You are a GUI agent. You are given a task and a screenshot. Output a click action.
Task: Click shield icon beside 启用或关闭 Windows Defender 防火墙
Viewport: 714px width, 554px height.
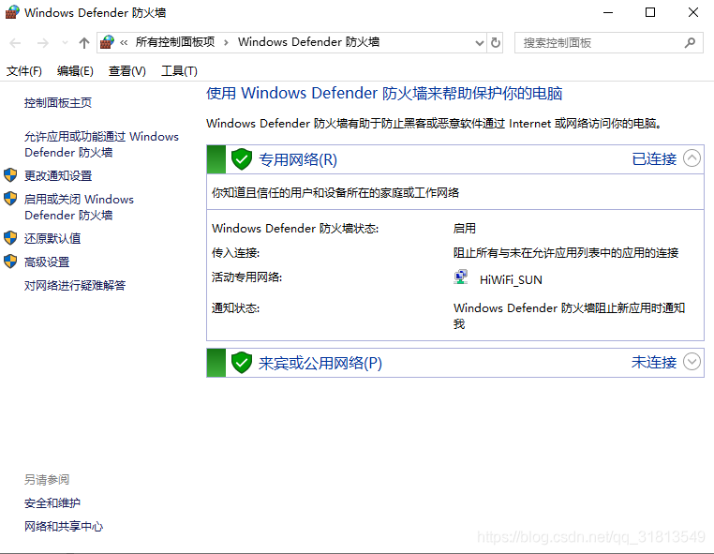click(10, 199)
